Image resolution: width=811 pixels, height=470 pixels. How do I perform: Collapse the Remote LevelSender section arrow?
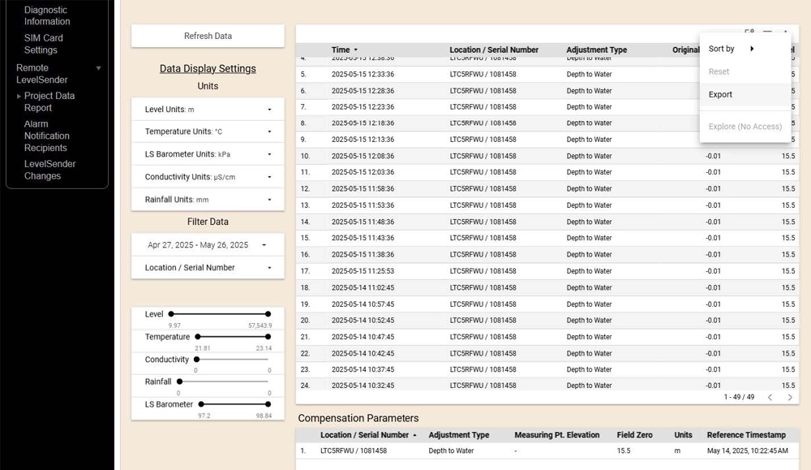click(x=99, y=67)
